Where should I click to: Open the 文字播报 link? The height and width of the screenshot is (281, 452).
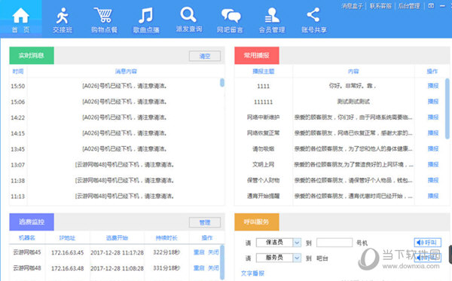pos(252,273)
